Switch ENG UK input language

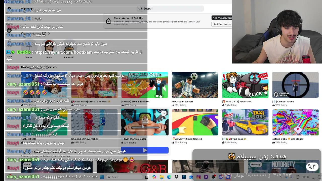(x=298, y=177)
